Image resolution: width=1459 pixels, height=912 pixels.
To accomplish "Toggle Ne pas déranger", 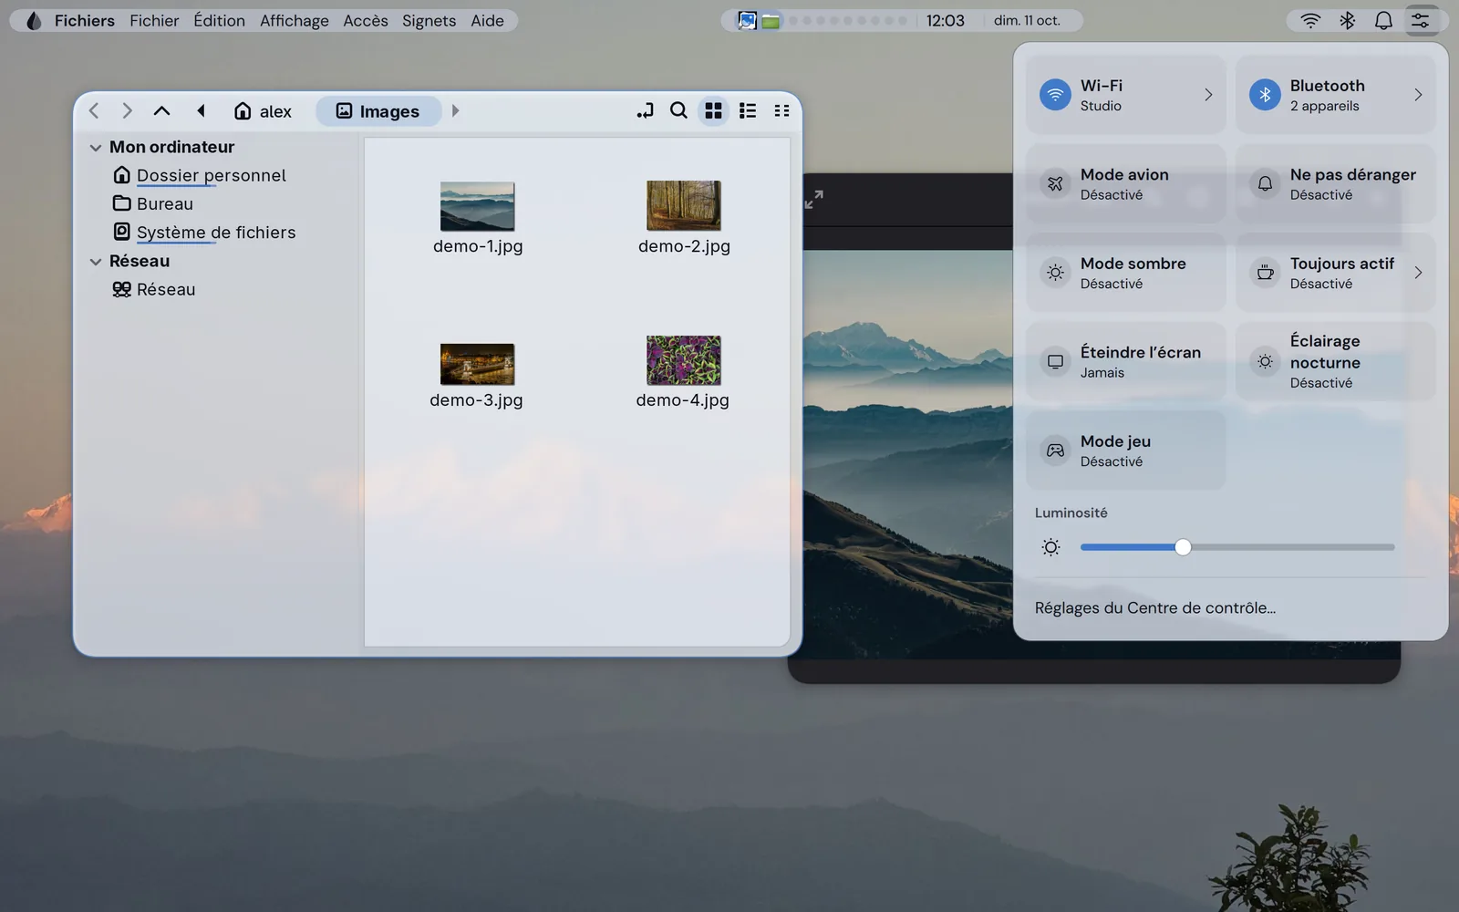I will pos(1336,184).
